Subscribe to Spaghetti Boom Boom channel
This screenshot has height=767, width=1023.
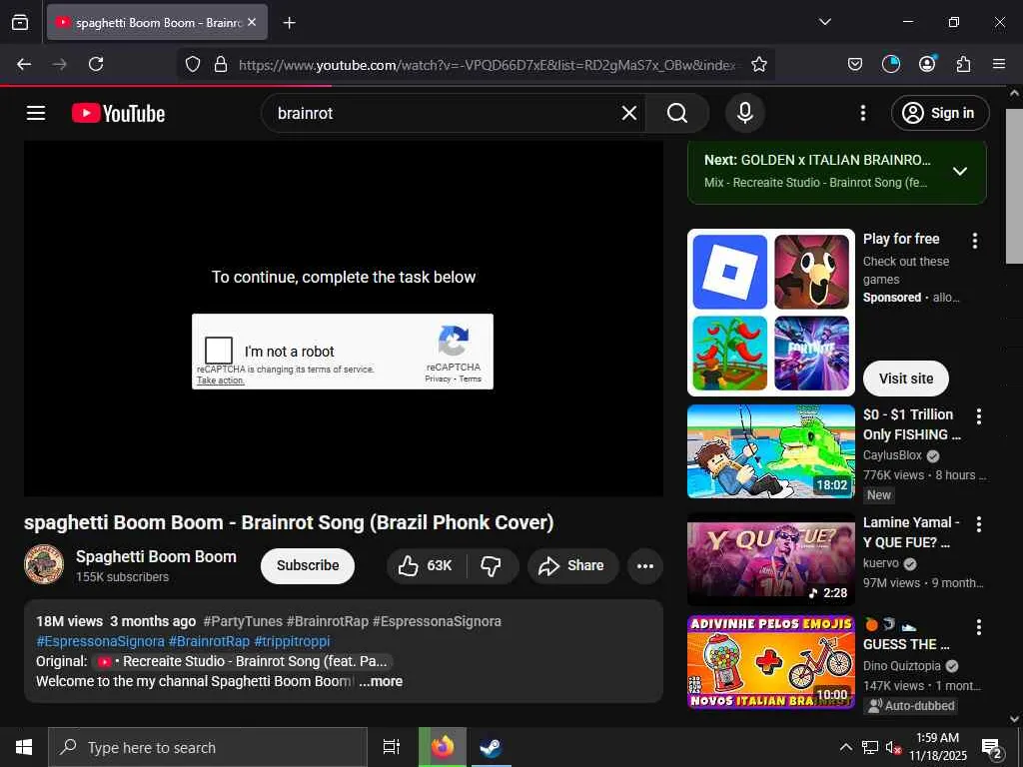[x=308, y=565]
